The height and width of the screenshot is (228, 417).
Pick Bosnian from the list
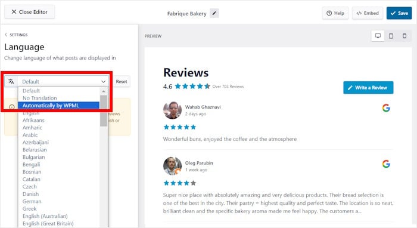pos(59,172)
